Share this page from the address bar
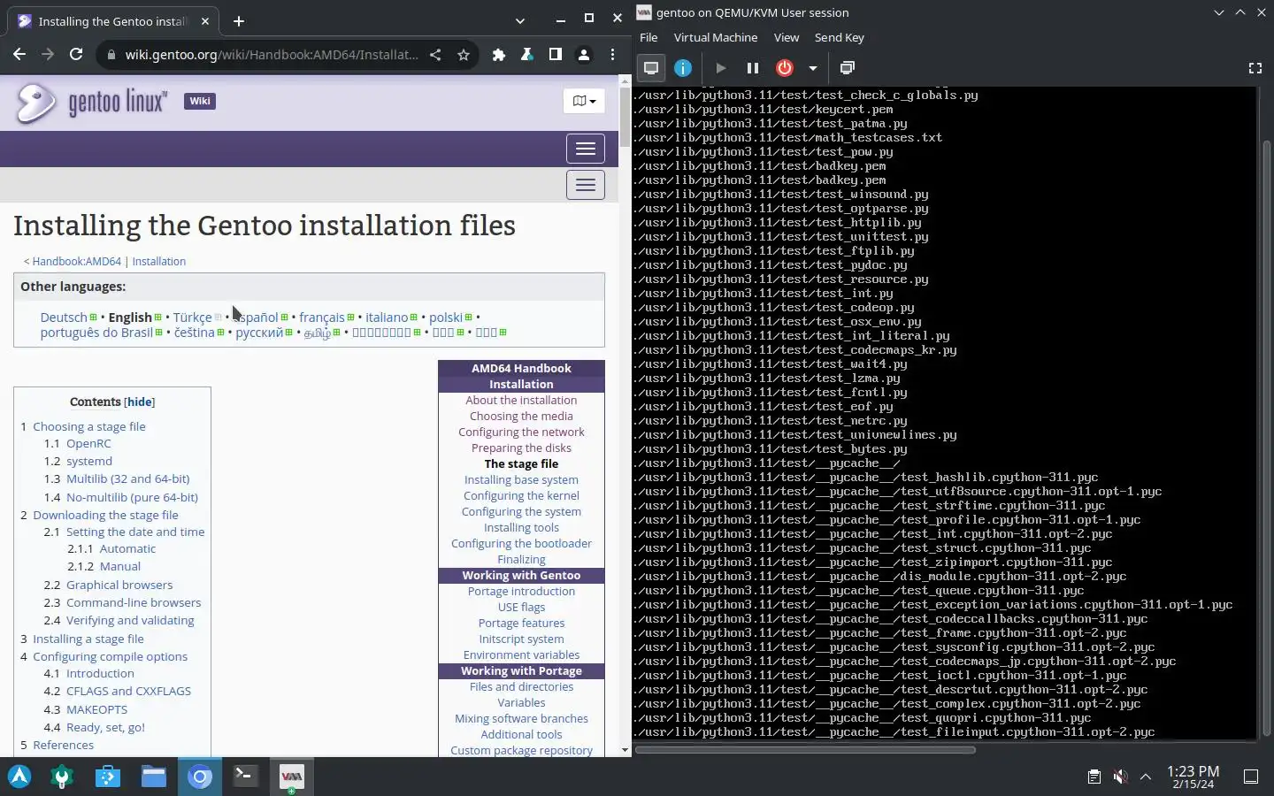Viewport: 1274px width, 796px height. 435,55
